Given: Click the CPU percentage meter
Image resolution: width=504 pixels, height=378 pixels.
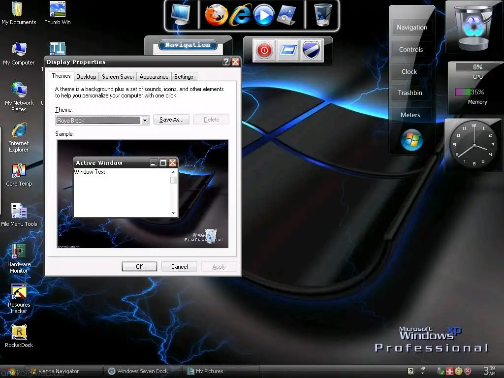Looking at the screenshot, I should click(477, 67).
